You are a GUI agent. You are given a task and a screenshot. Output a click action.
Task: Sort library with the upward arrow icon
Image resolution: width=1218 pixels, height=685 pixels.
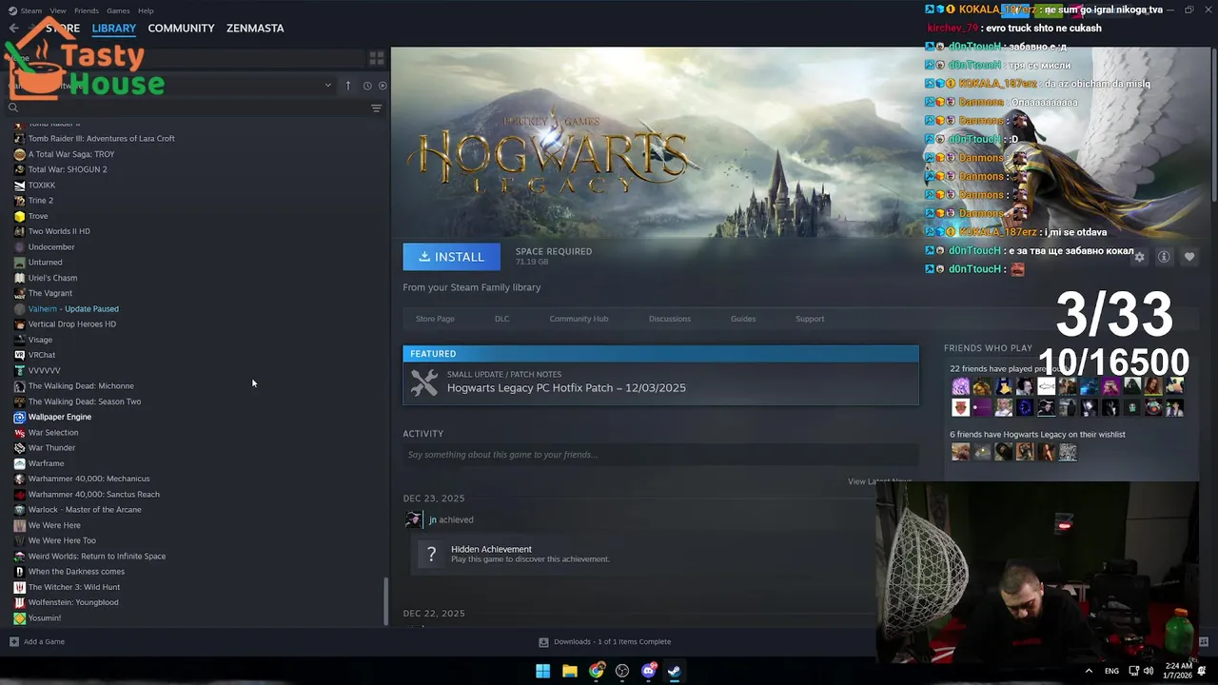click(x=348, y=86)
